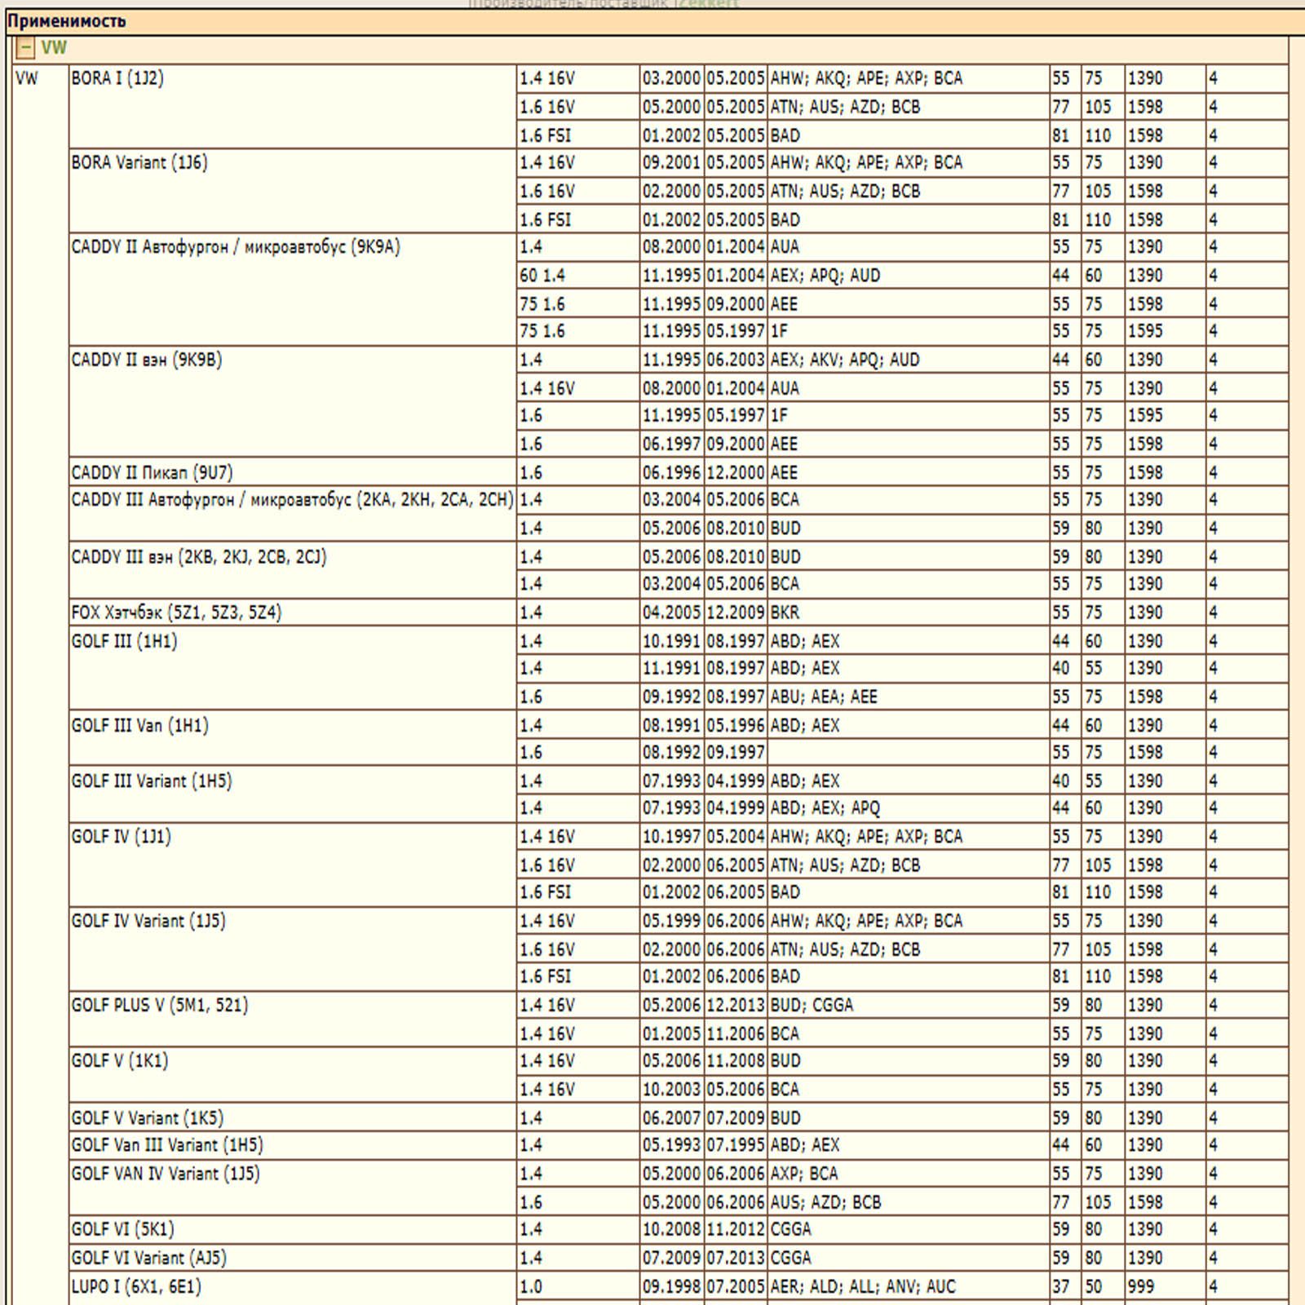
Task: Select the CADDY II вэн (9K9B) cell
Action: tap(147, 360)
